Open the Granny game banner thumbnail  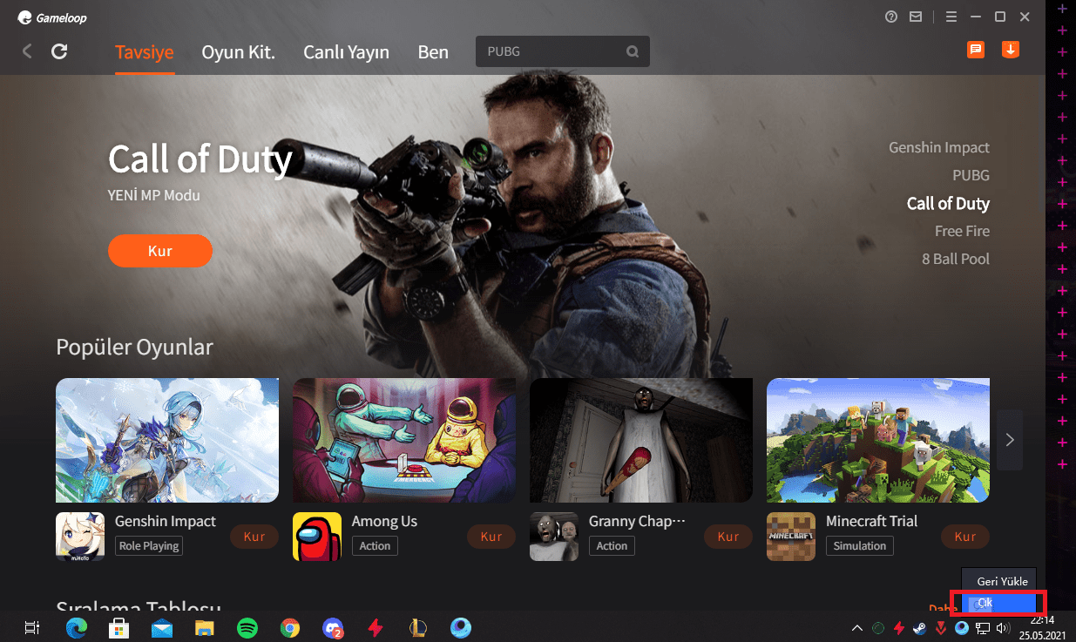[641, 440]
